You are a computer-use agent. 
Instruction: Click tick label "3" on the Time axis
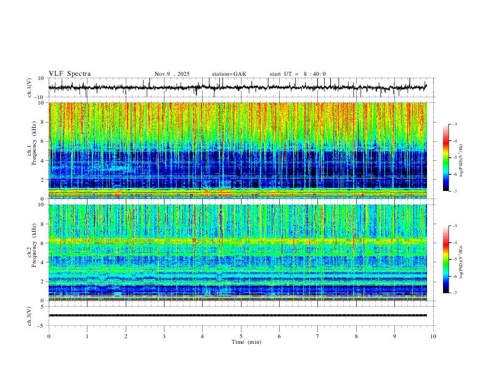pyautogui.click(x=164, y=336)
